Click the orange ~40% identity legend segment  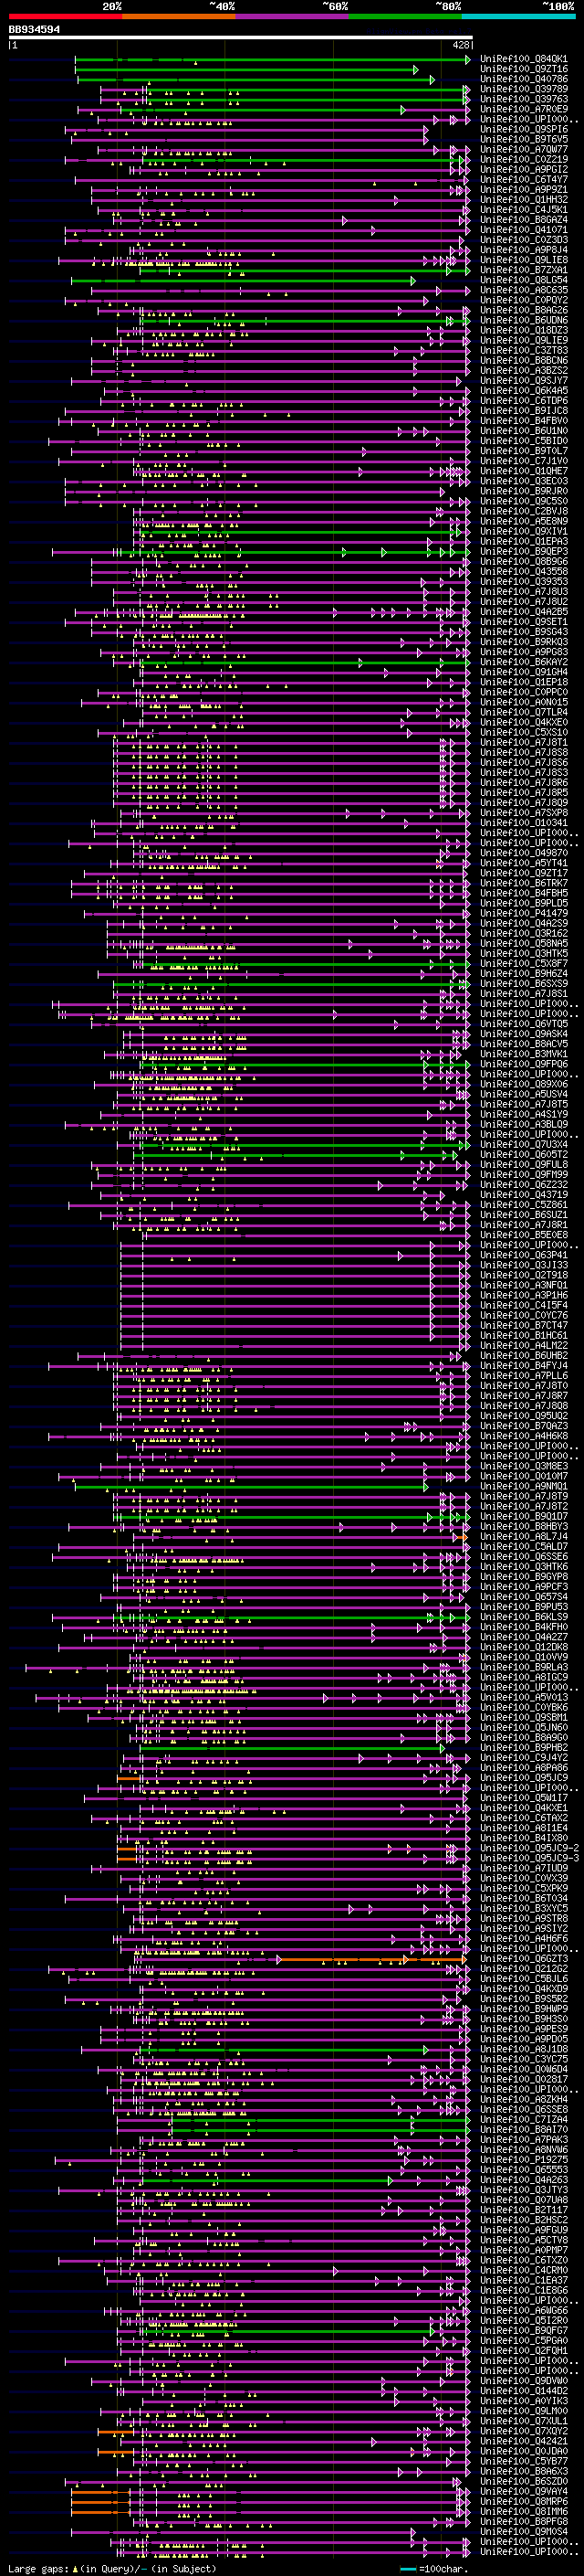coord(179,16)
